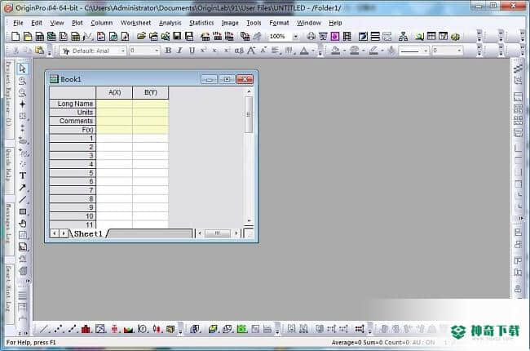Toggle Greek alpha-beta symbols

click(x=239, y=51)
